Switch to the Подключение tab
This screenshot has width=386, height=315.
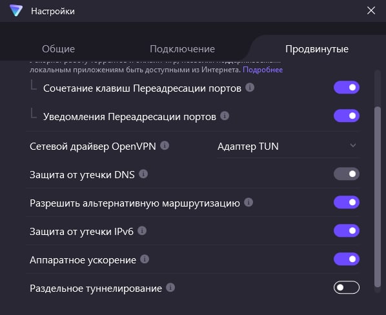pyautogui.click(x=182, y=49)
